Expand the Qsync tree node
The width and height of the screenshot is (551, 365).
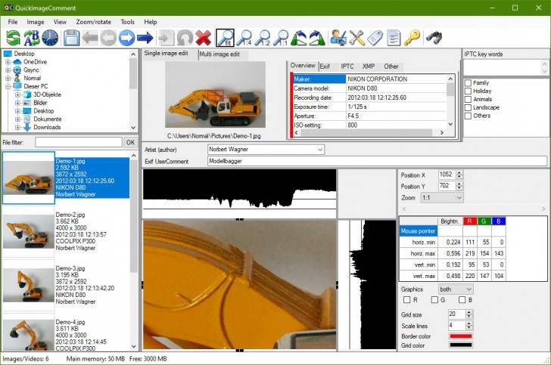pyautogui.click(x=8, y=70)
